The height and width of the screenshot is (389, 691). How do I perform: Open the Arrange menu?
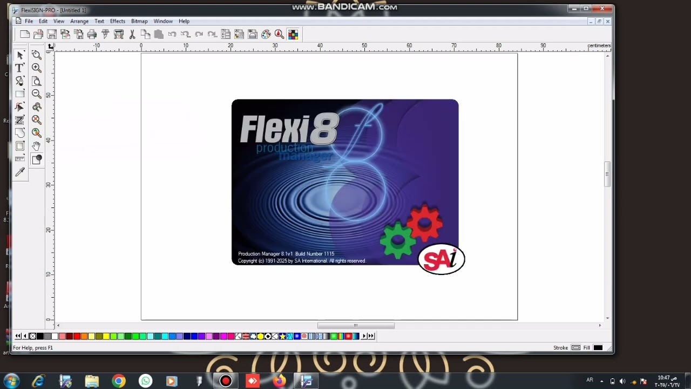(79, 21)
